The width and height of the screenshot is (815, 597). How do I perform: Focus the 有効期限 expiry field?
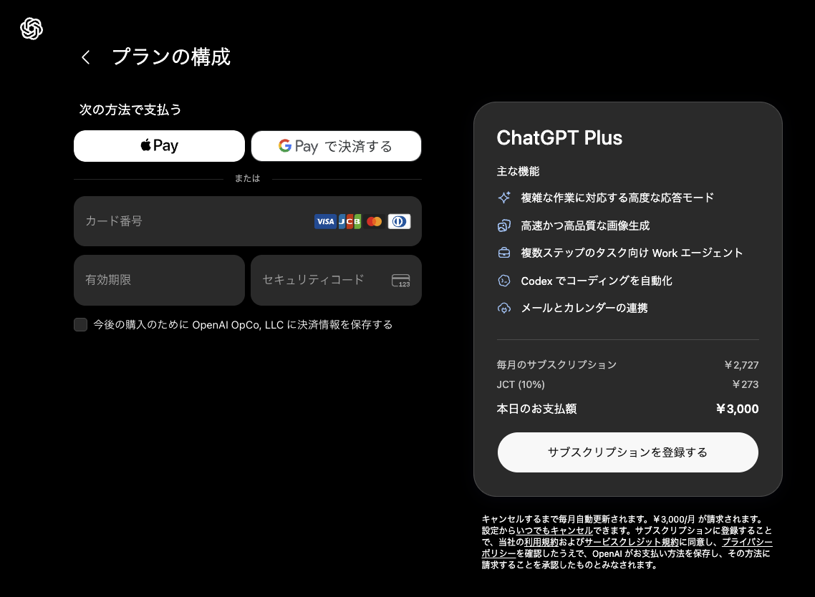pyautogui.click(x=159, y=280)
